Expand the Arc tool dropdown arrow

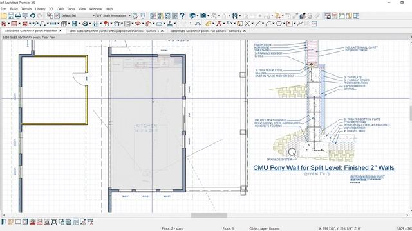(273, 24)
